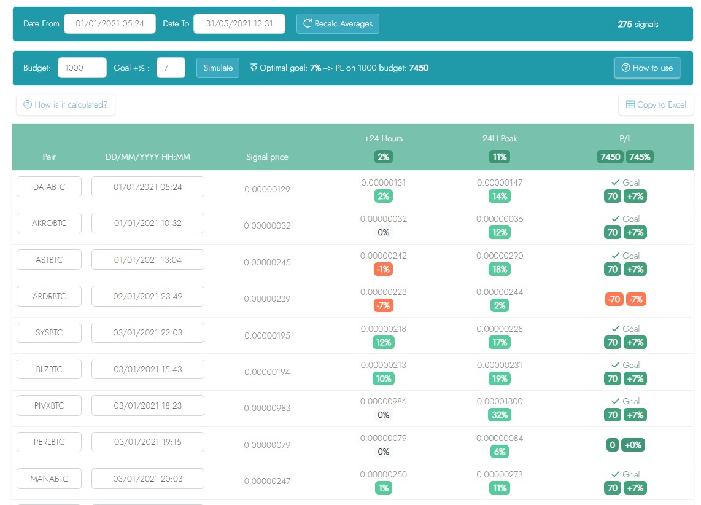Click the 03/01/2021 19:15 date box
701x505 pixels.
coord(148,442)
